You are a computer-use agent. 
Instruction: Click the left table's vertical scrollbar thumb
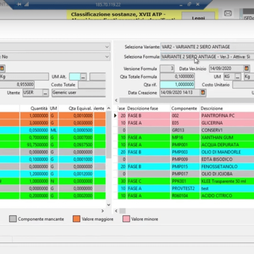[109, 135]
